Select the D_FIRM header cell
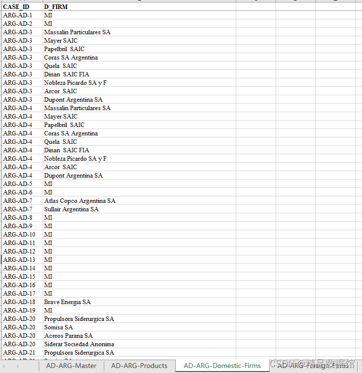362x373 pixels. tap(140, 6)
